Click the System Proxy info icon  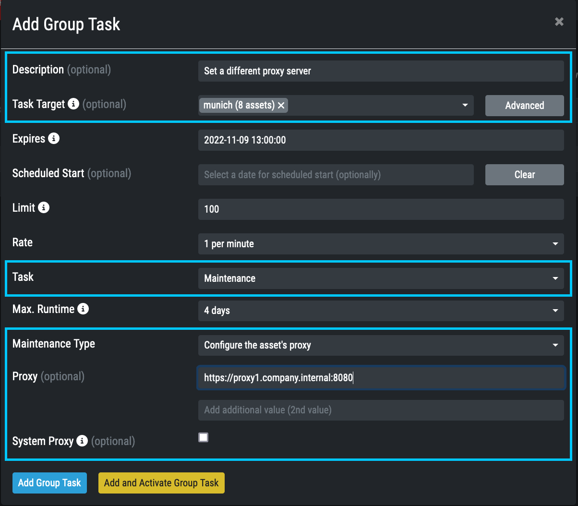point(82,441)
